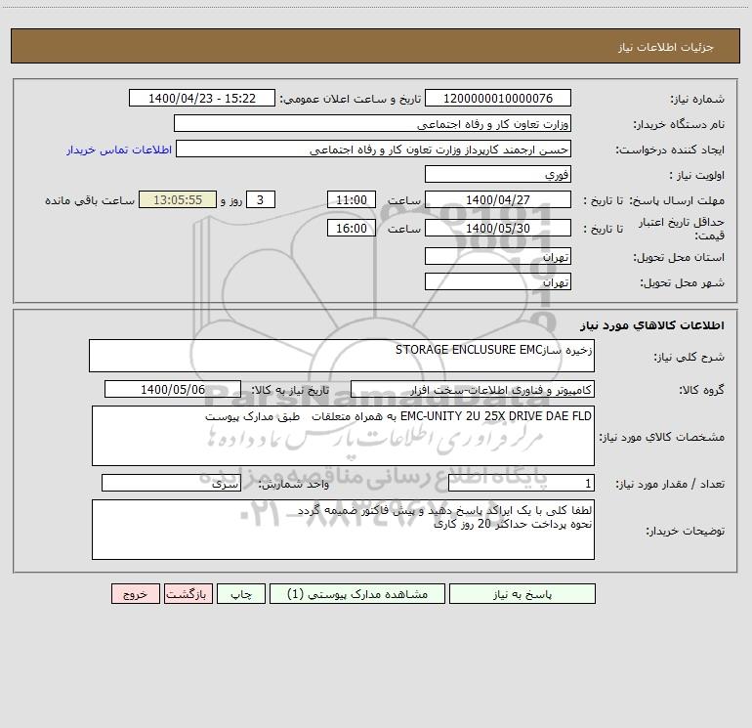This screenshot has height=728, width=752.
Task: Click the اطلاعات کالاهای مورد نیاز section heading
Action: pos(652,325)
